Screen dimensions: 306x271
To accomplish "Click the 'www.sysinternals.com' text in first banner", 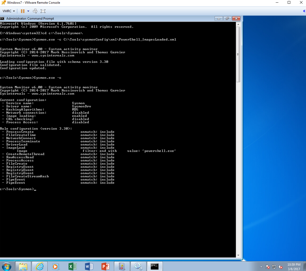I will point(53,55).
